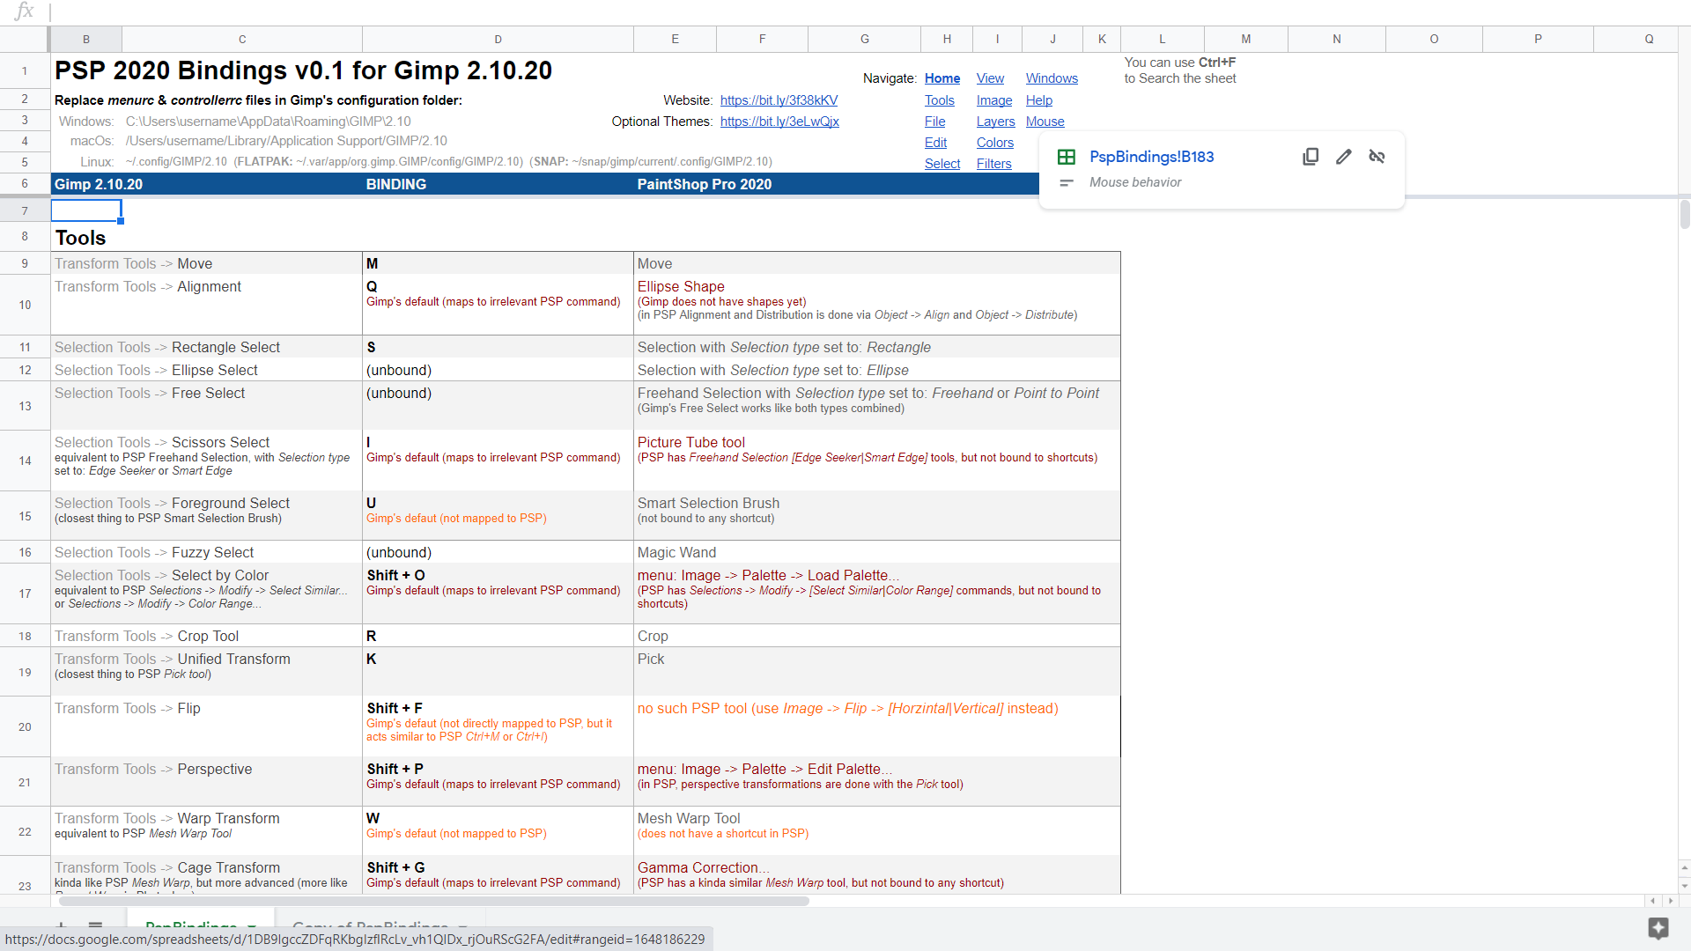1691x951 pixels.
Task: Copy the PspBindings!B183 link
Action: click(1311, 157)
